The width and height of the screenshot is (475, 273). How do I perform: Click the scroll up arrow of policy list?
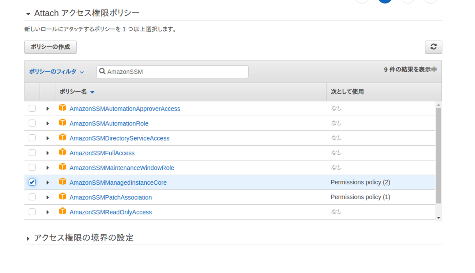click(x=438, y=105)
